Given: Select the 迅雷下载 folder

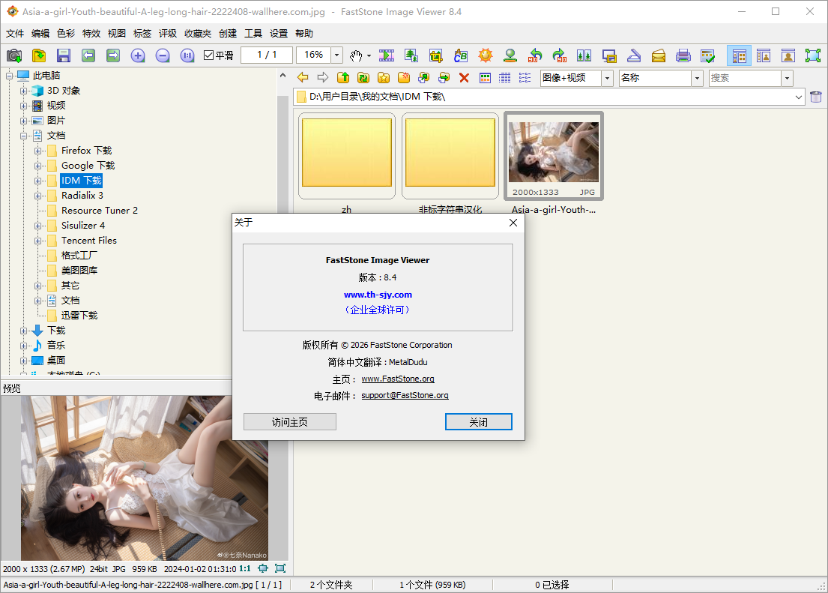Looking at the screenshot, I should (79, 316).
